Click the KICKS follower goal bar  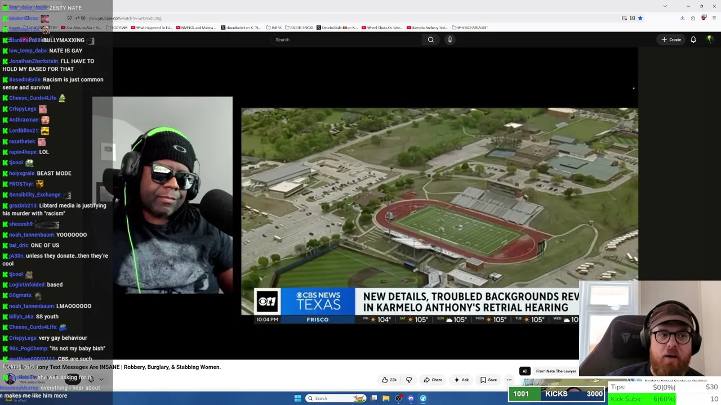pyautogui.click(x=557, y=394)
